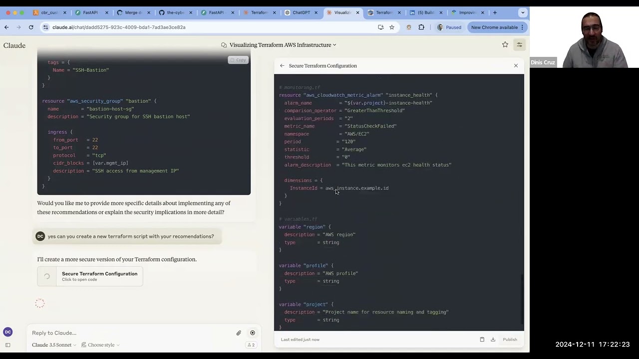Open the Chrome three-dot menu
This screenshot has height=359, width=639.
[x=522, y=27]
